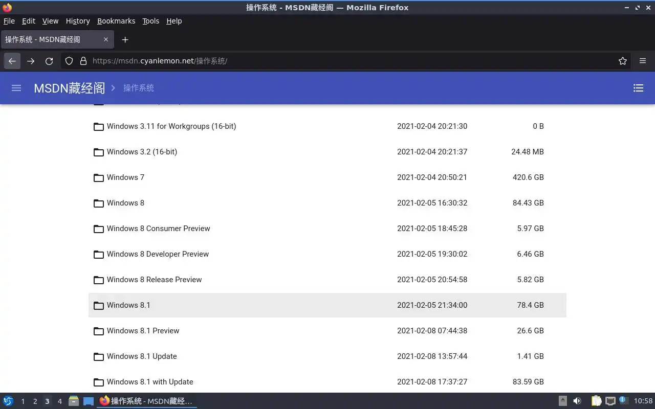This screenshot has width=655, height=409.
Task: Open the taskbar start menu icon
Action: click(x=8, y=401)
